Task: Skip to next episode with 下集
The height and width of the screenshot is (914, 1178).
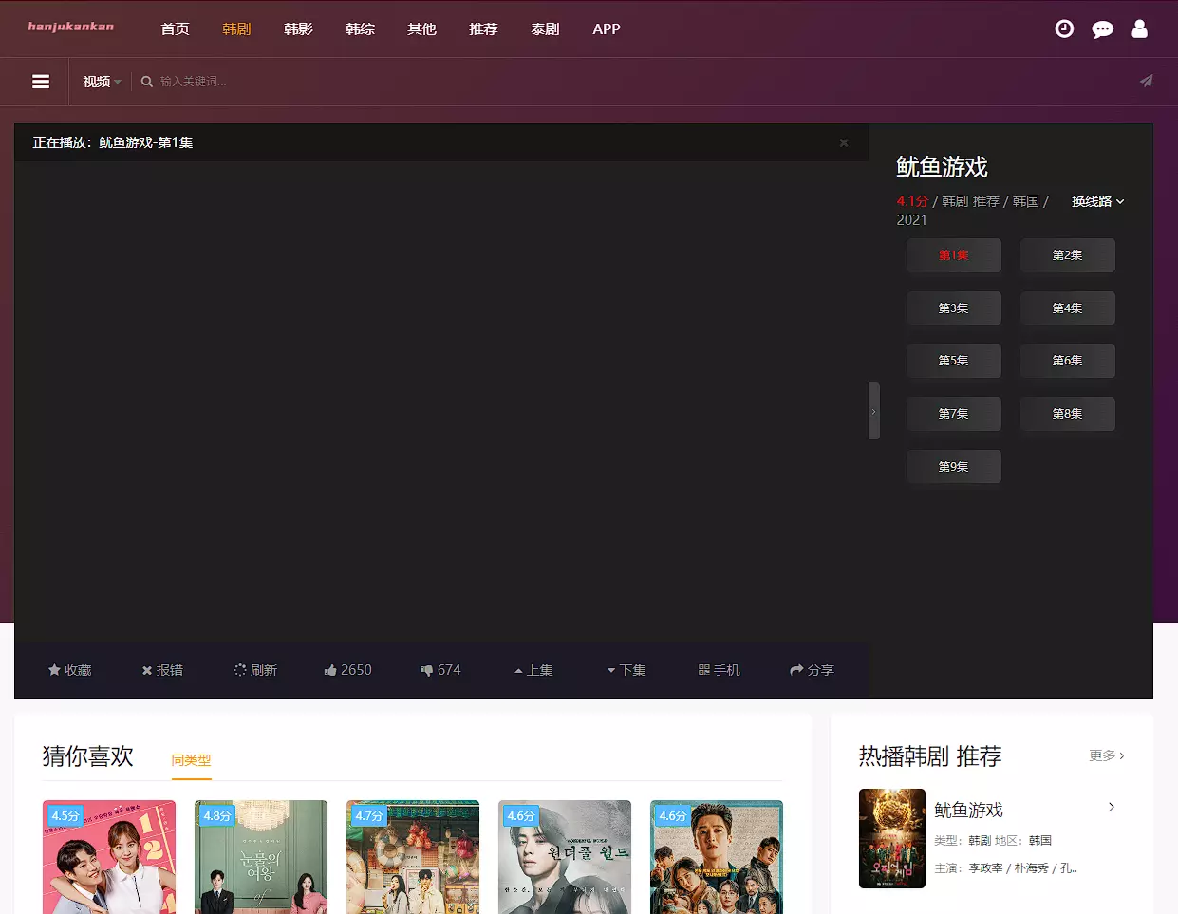Action: point(626,670)
